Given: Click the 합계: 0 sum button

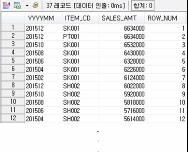Looking at the screenshot, I should click(143, 5).
